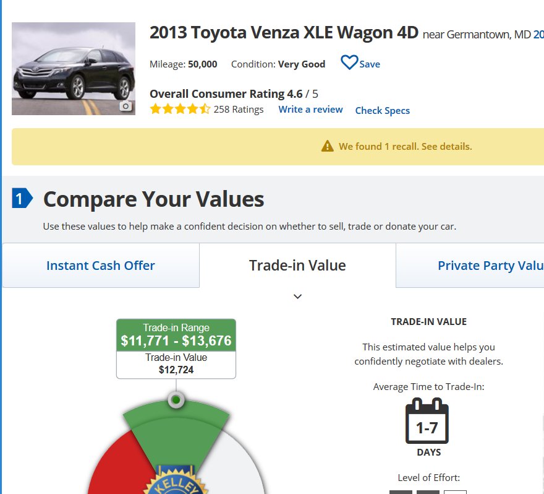Expand the chevron under Trade-in Value
Viewport: 544px width, 494px height.
coord(298,297)
